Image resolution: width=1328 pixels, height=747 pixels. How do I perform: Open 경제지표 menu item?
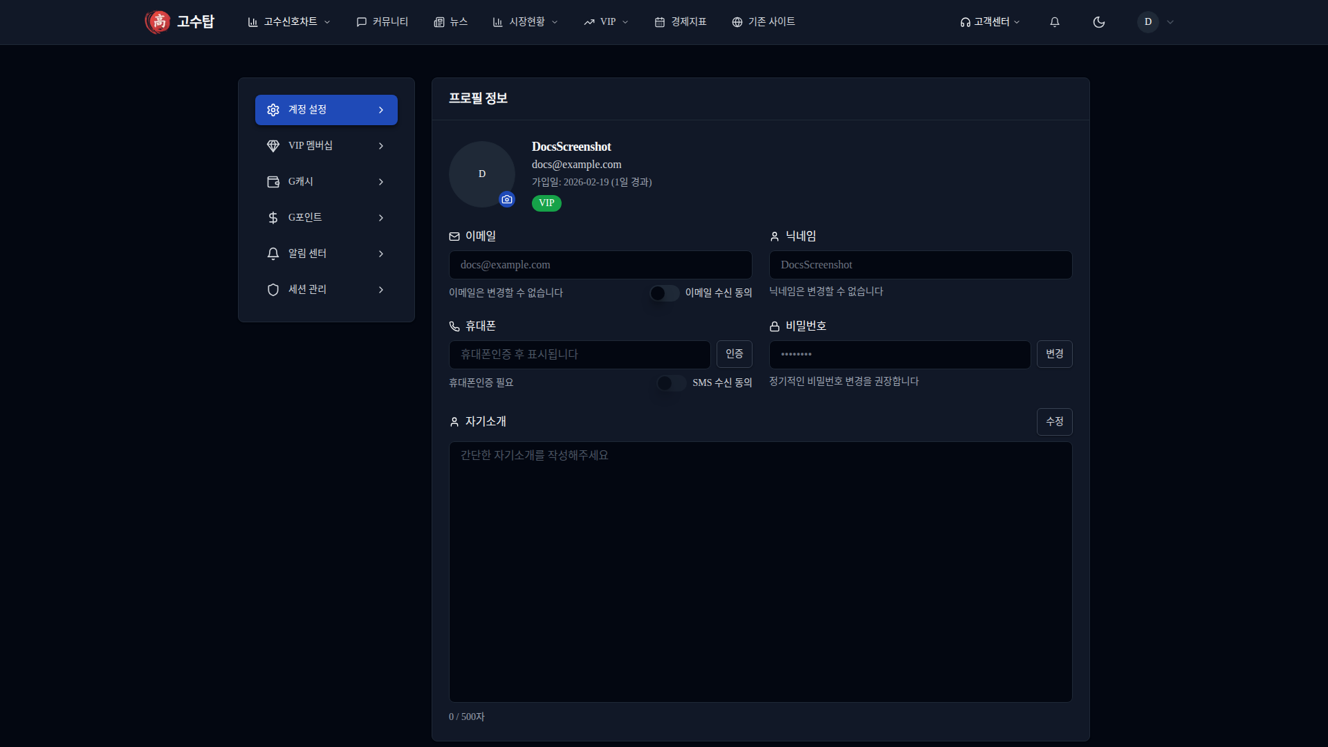tap(681, 22)
